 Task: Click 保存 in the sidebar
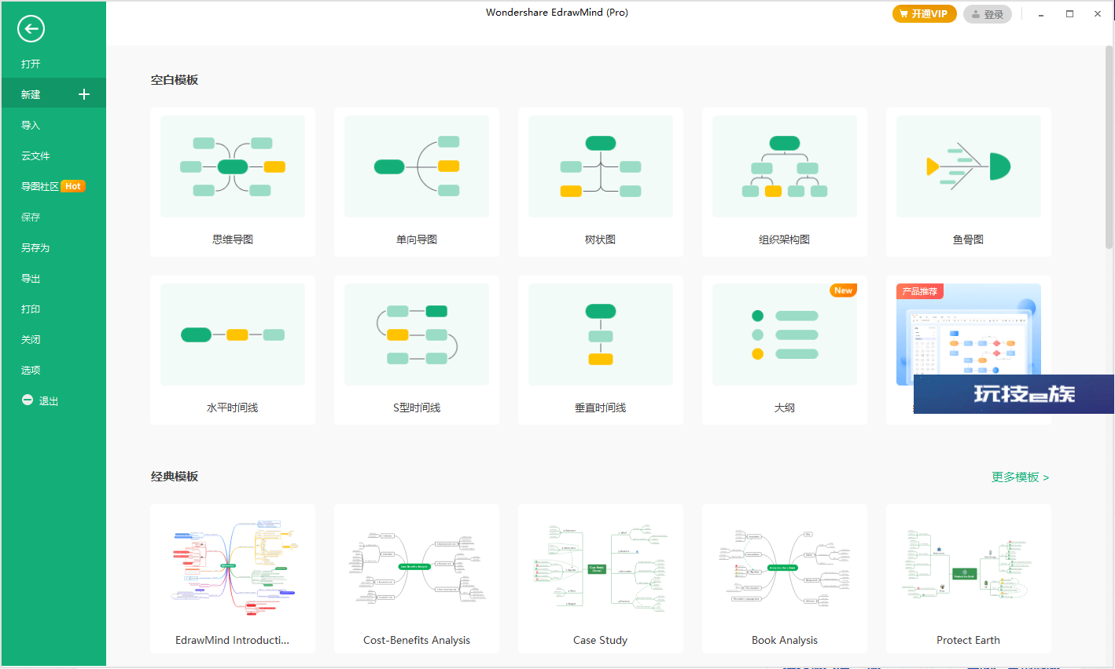click(53, 217)
